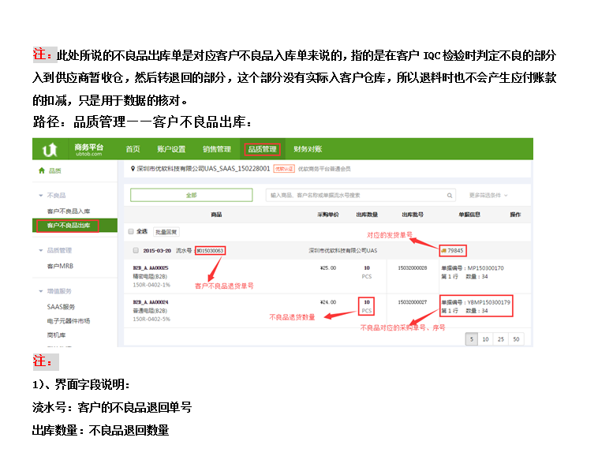598x460 pixels.
Task: Click the home icon beside 品质
Action: coord(42,170)
